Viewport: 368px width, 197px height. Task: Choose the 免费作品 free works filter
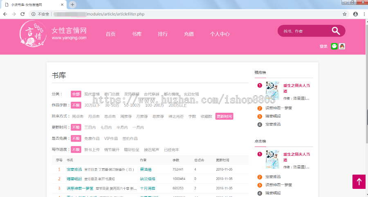tap(92, 138)
